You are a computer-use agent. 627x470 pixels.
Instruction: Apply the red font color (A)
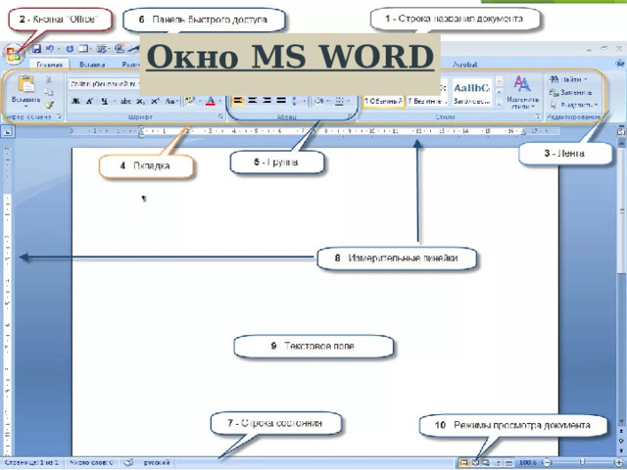tap(211, 101)
